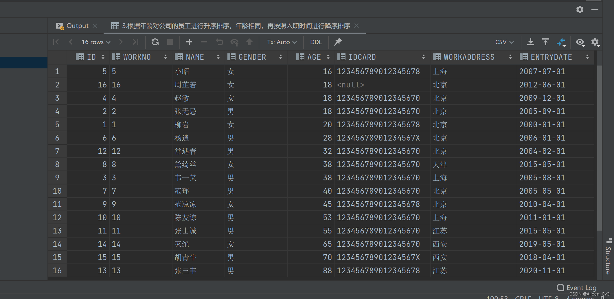Select the <null> IDCARD cell
614x299 pixels.
[383, 85]
